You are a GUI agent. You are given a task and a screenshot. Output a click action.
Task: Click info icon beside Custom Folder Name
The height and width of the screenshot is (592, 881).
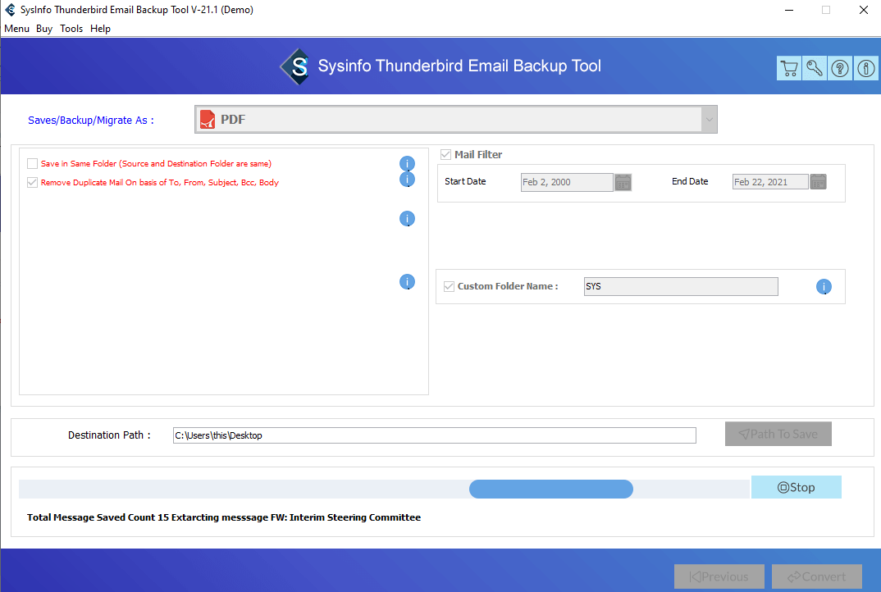(824, 287)
